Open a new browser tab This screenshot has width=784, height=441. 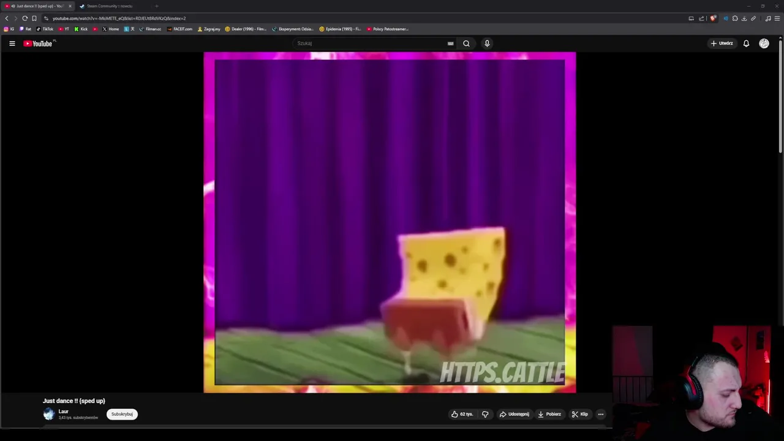[156, 6]
